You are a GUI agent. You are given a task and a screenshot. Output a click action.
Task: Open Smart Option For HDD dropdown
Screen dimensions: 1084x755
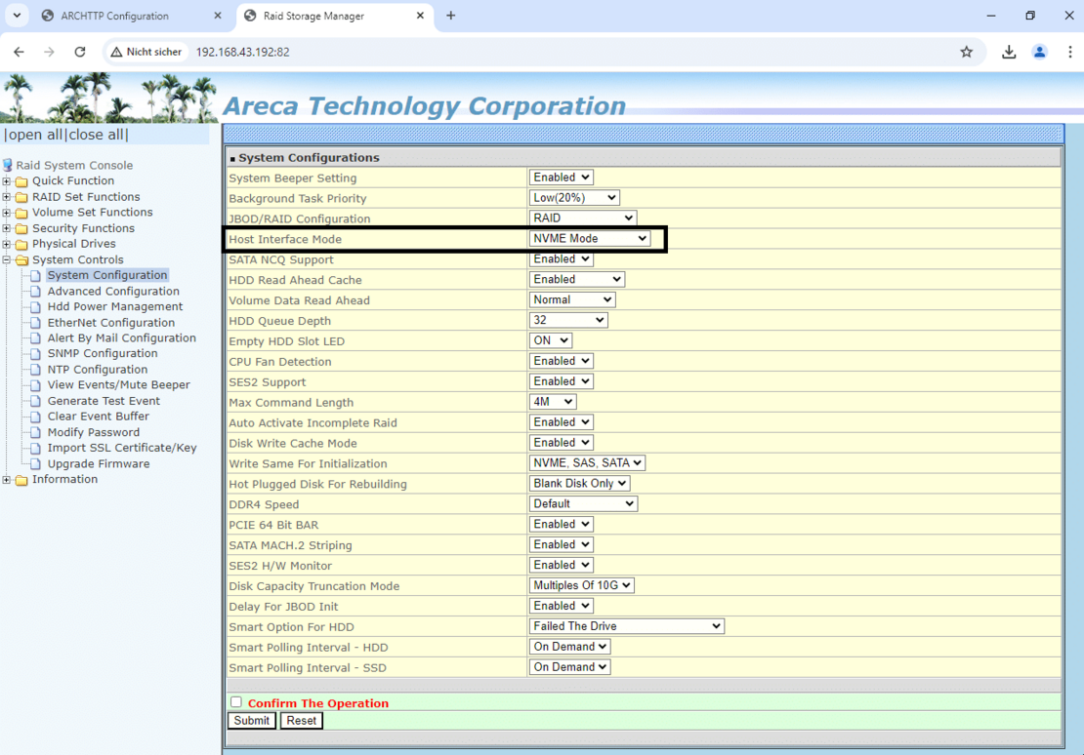pos(626,626)
